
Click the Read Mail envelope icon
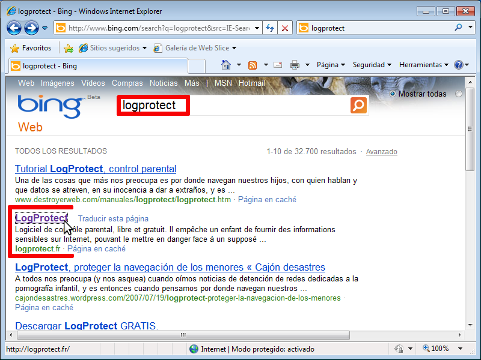(x=278, y=65)
